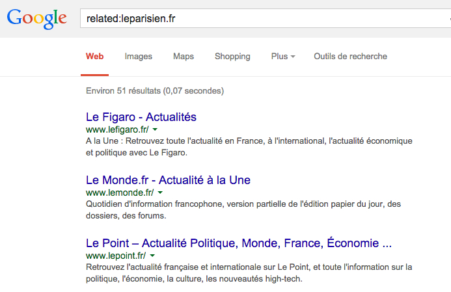Viewport: 451px width, 292px height.
Task: Click the related:leparisien.fr search field
Action: (265, 18)
